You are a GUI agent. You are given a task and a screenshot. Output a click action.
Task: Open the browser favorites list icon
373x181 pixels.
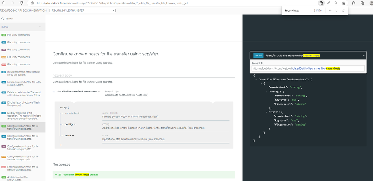click(x=354, y=3)
